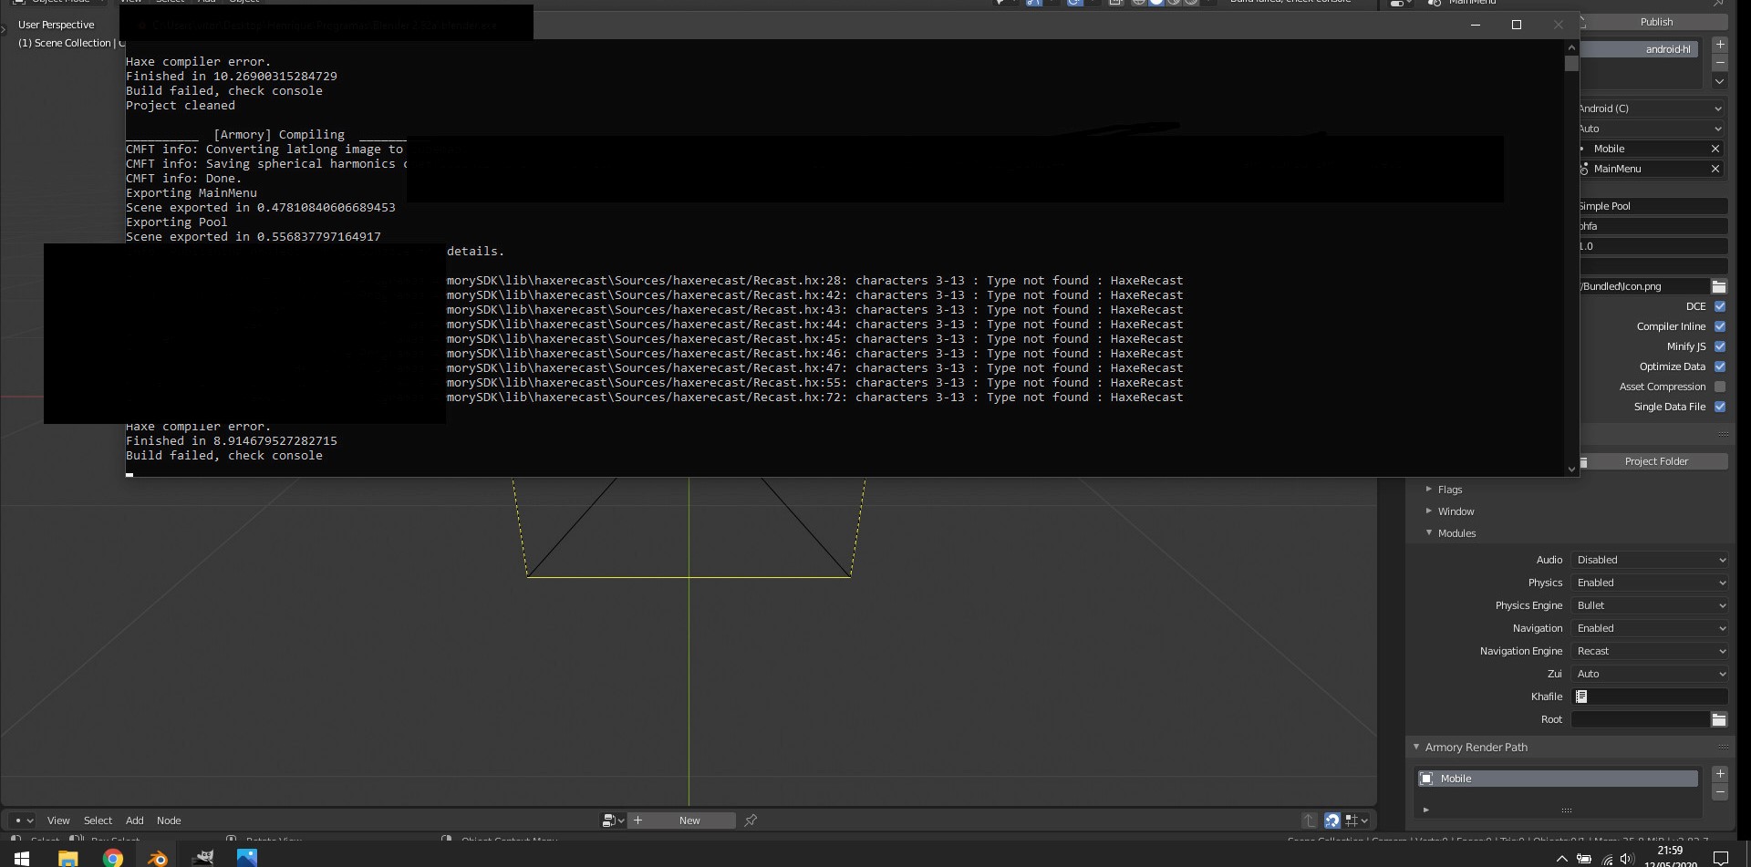Enable Asset Compression checkbox
Image resolution: width=1751 pixels, height=867 pixels.
1720,387
